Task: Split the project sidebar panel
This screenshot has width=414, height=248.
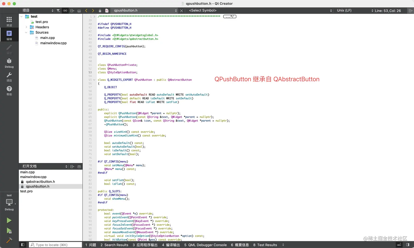Action: point(72,11)
